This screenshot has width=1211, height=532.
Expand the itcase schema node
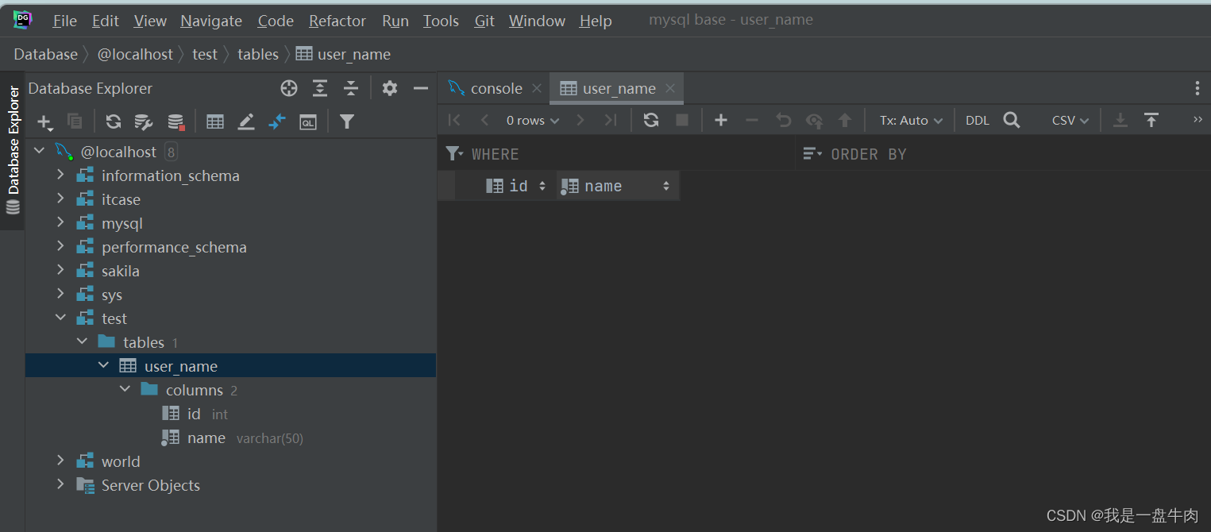(60, 199)
